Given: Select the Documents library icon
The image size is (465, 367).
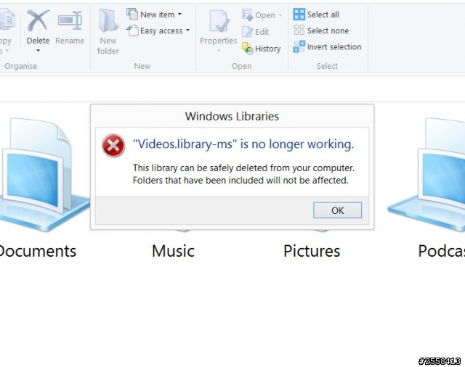Looking at the screenshot, I should click(44, 175).
